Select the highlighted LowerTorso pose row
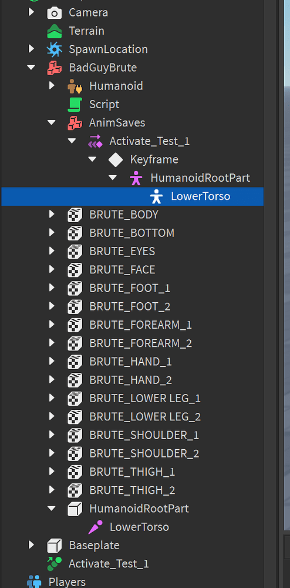The height and width of the screenshot is (588, 290). [133, 196]
